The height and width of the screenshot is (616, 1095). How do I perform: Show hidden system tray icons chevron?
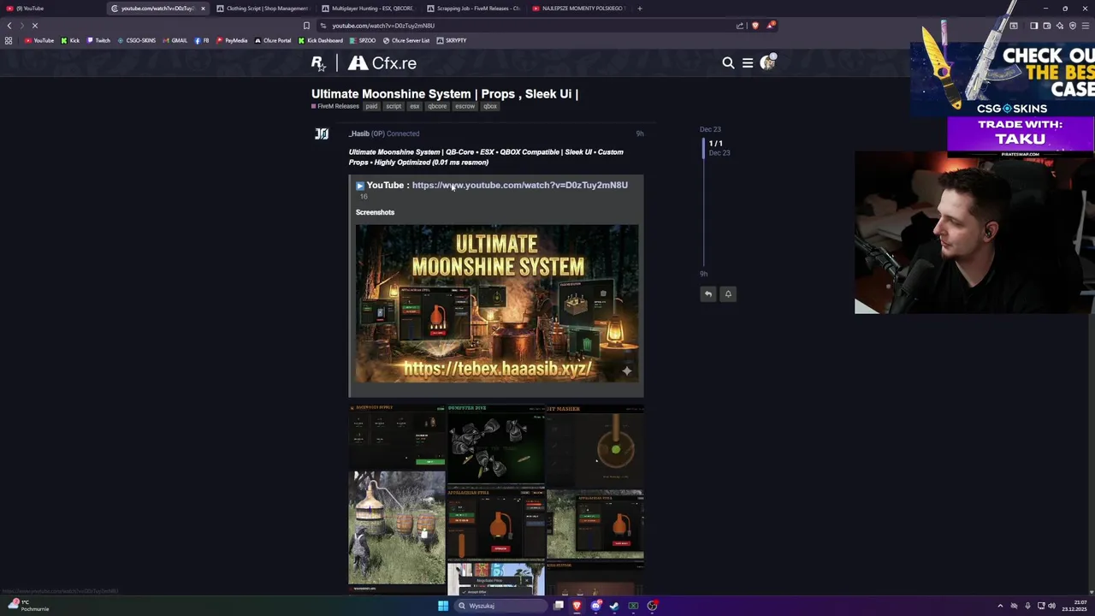coord(1000,606)
